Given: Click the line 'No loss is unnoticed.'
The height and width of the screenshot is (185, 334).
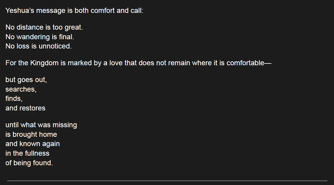Looking at the screenshot, I should pyautogui.click(x=38, y=46).
